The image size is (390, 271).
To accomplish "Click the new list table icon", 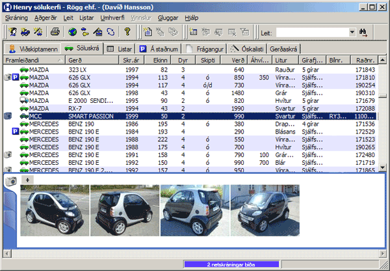I will tap(193, 32).
